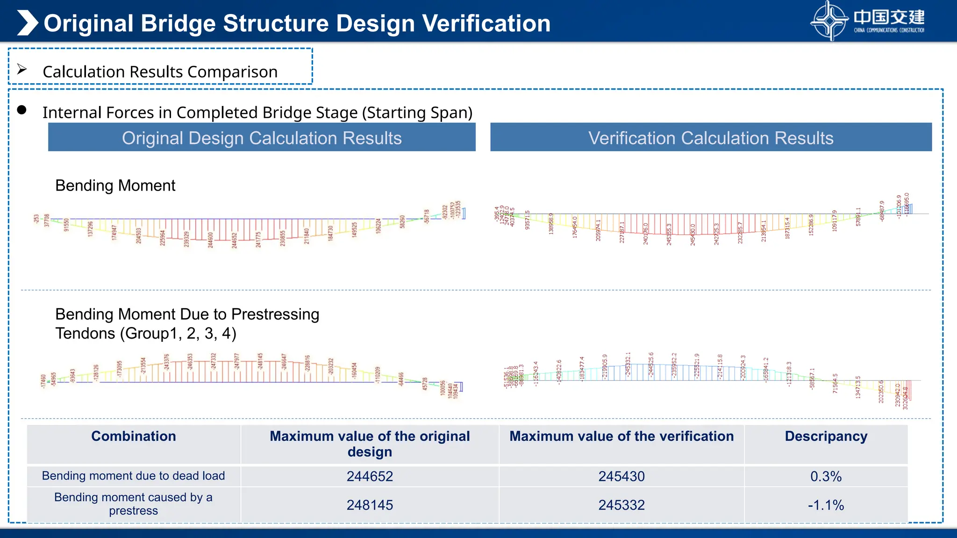Select the value 244652 in the table
The width and height of the screenshot is (957, 538).
370,476
